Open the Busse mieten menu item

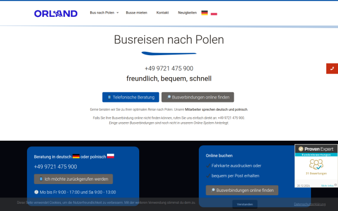136,13
